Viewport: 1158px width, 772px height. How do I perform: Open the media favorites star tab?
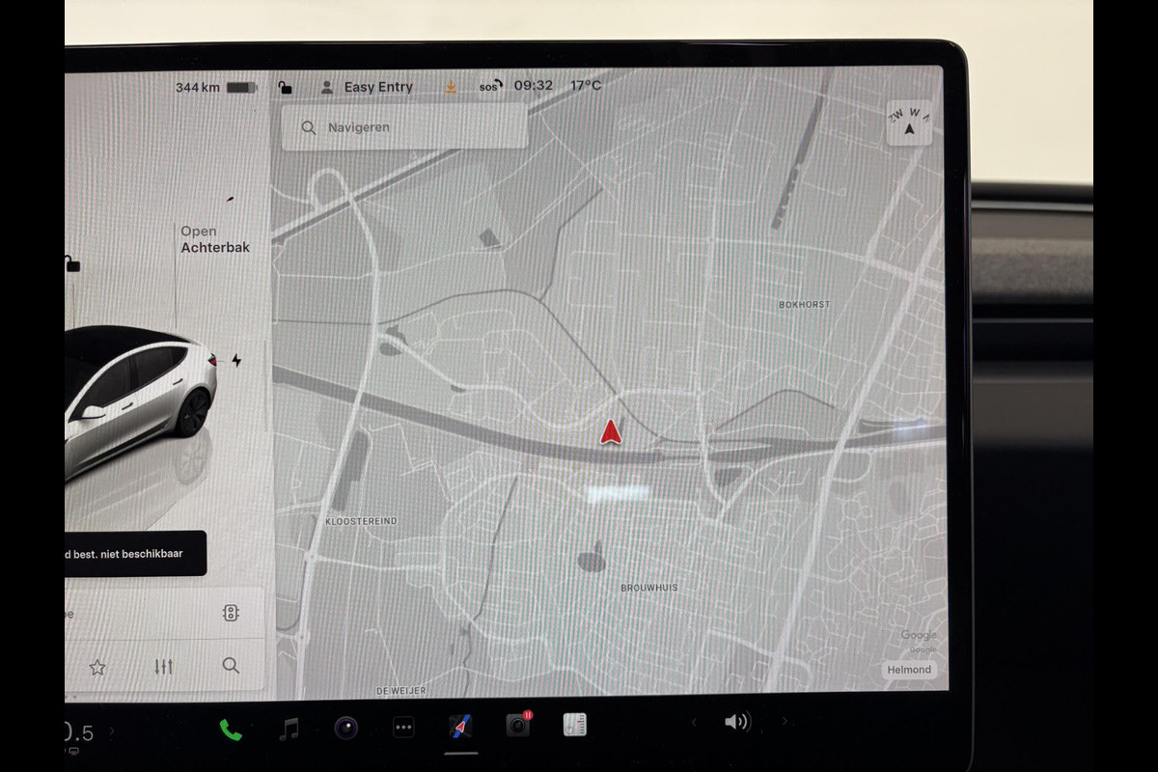point(97,667)
